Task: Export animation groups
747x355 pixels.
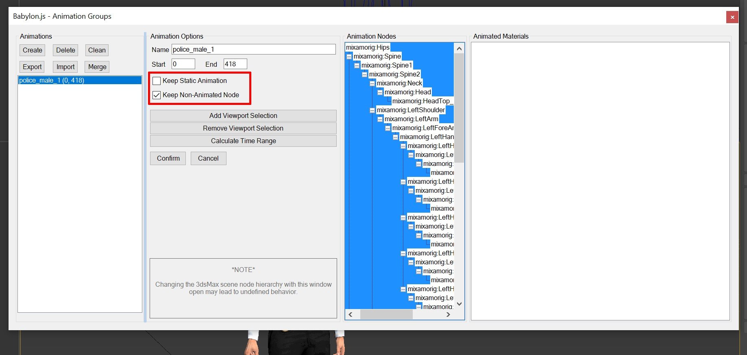Action: (32, 67)
